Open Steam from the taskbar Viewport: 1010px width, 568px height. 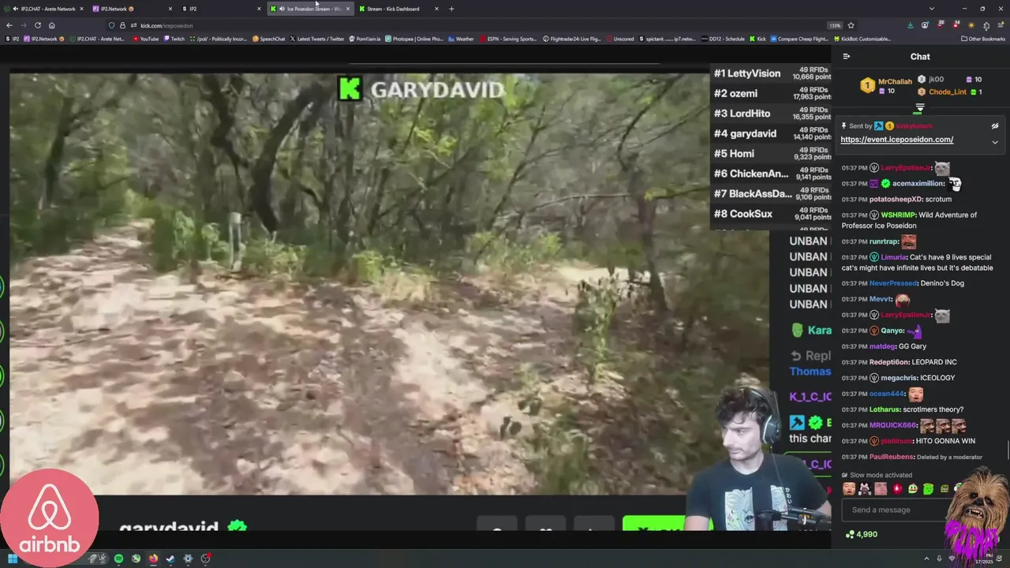(170, 559)
